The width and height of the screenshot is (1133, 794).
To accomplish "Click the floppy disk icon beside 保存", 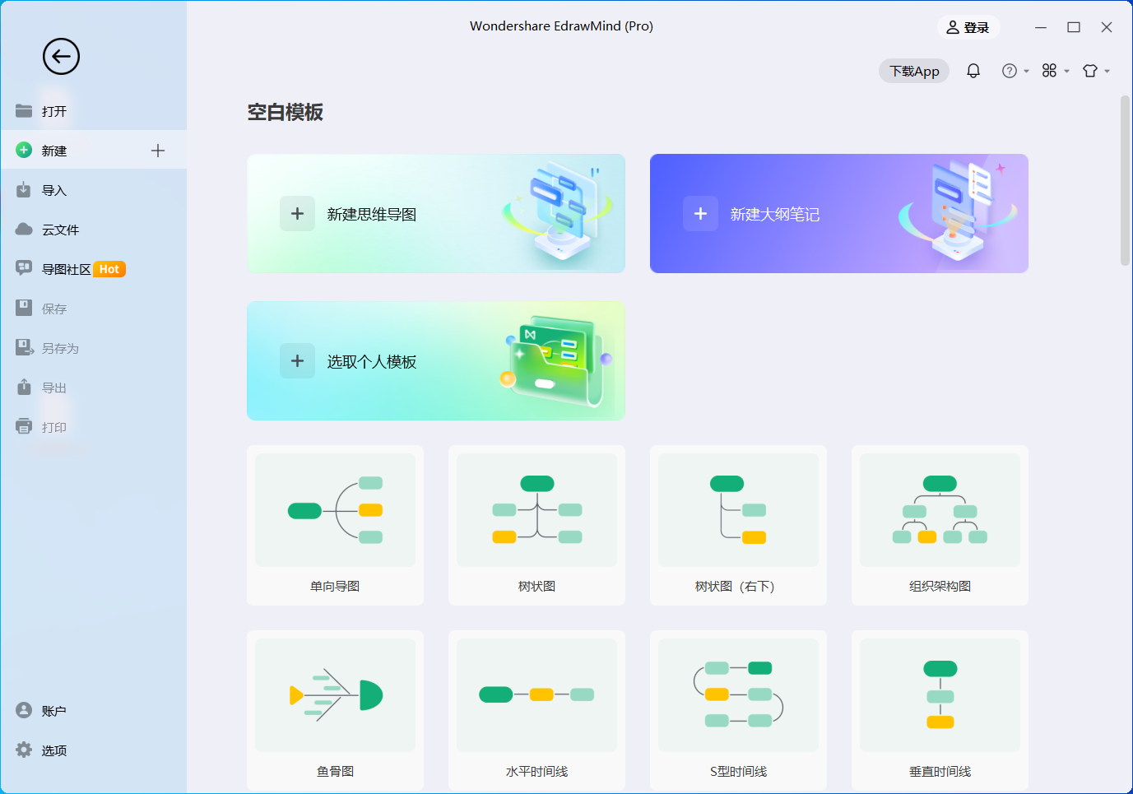I will click(24, 309).
